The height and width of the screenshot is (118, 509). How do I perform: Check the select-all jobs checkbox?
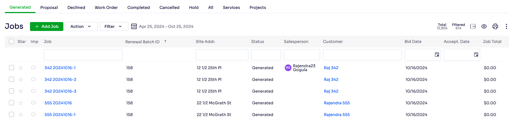tap(11, 41)
